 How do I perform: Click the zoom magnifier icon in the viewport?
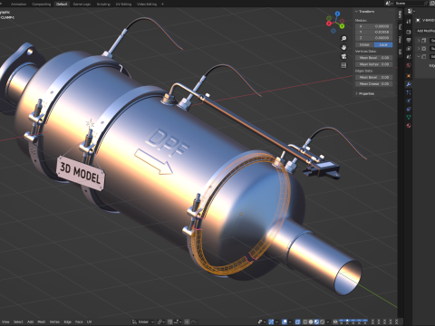[x=343, y=38]
